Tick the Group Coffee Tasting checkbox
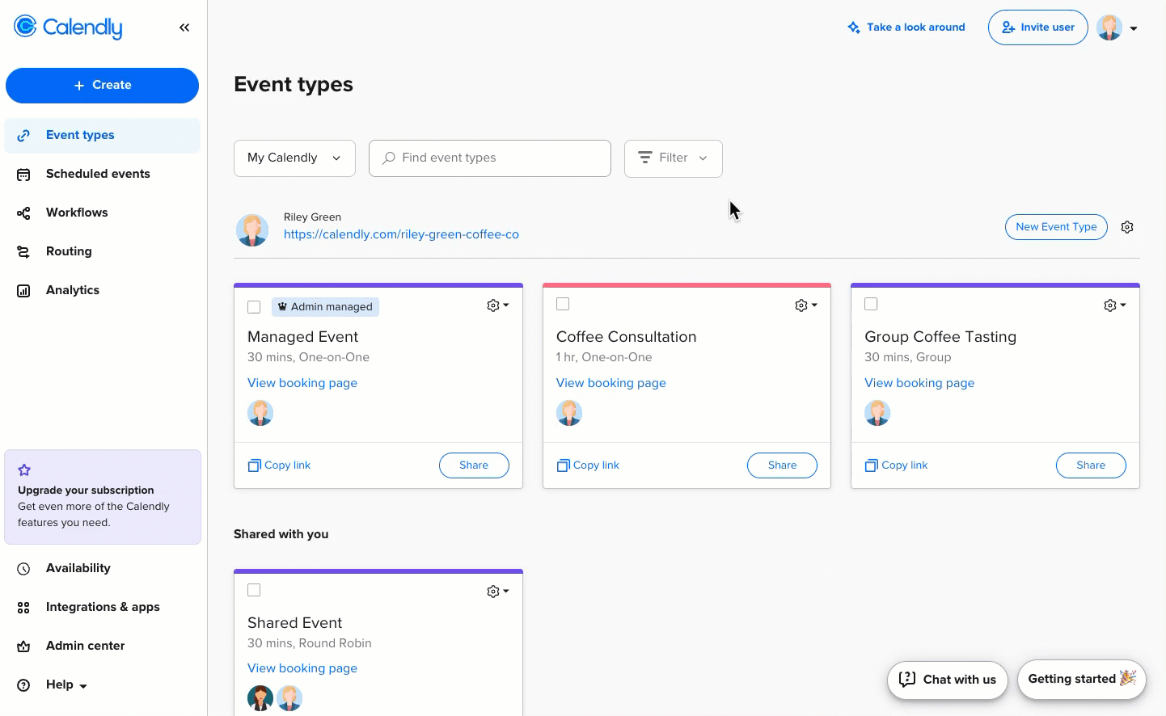 pyautogui.click(x=871, y=304)
